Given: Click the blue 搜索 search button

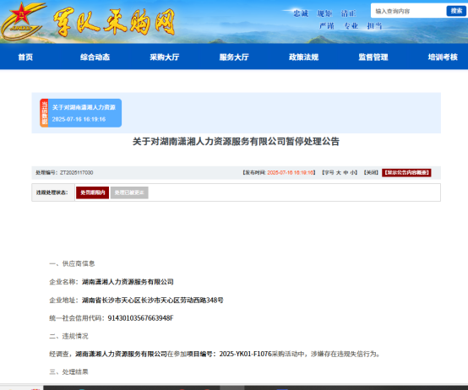Looking at the screenshot, I should click(x=456, y=11).
